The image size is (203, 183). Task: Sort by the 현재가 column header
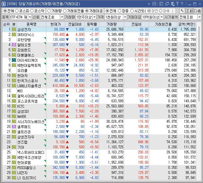[x=56, y=24]
